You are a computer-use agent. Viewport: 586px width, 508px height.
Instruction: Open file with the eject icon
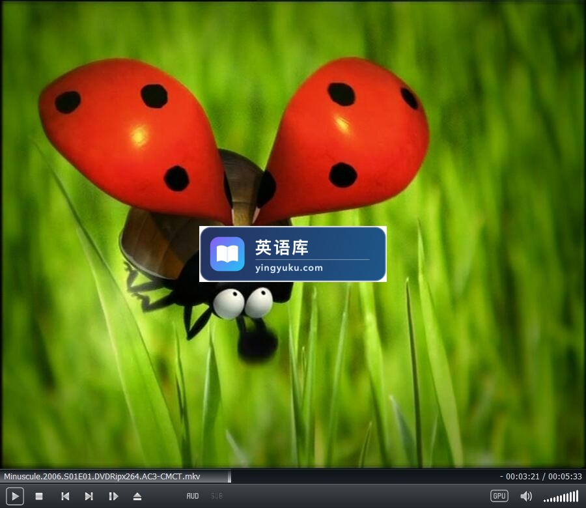[x=137, y=496]
